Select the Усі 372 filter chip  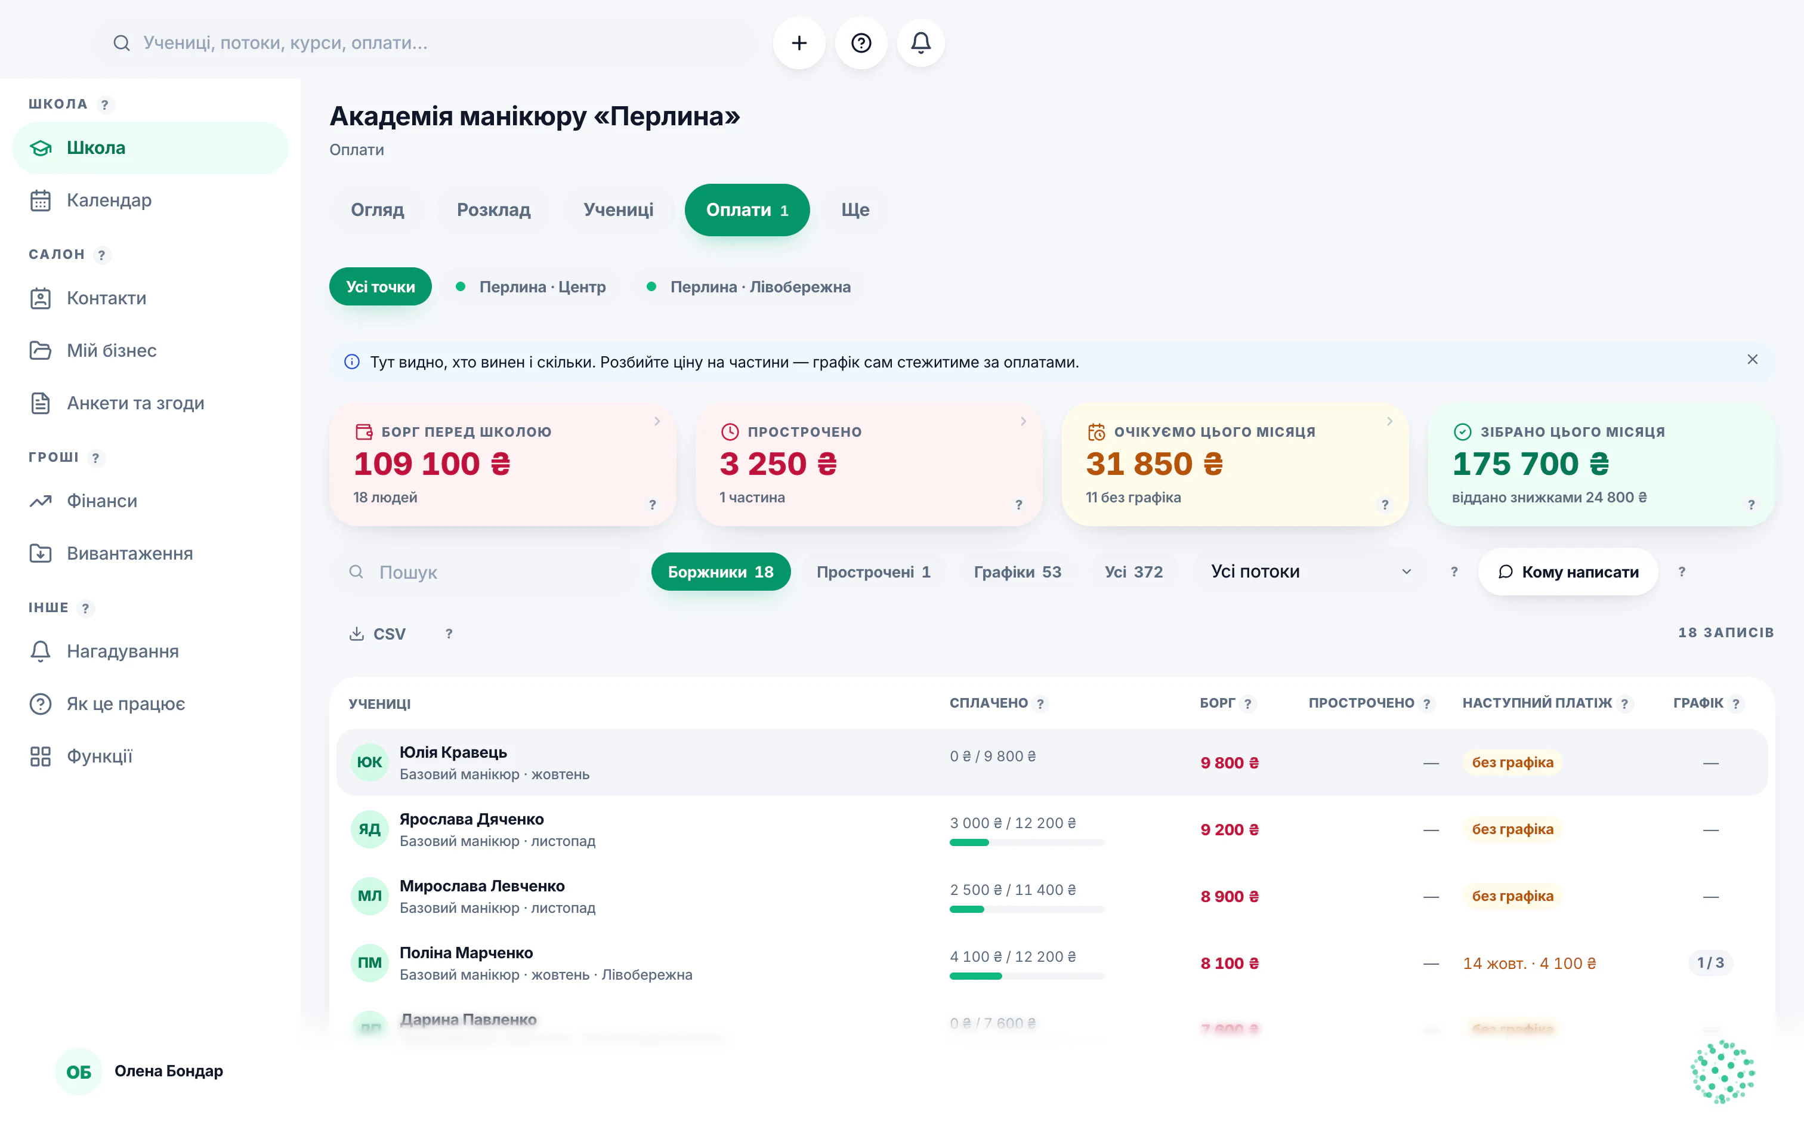pyautogui.click(x=1133, y=572)
